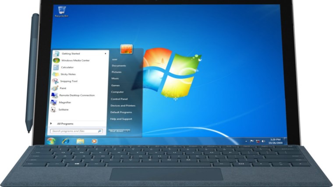Open the Magnifier icon
This screenshot has height=187, width=336.
coord(53,103)
